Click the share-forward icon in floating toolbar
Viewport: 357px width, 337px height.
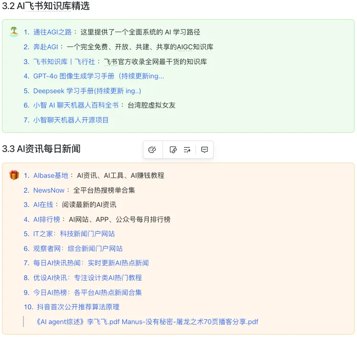pos(187,150)
